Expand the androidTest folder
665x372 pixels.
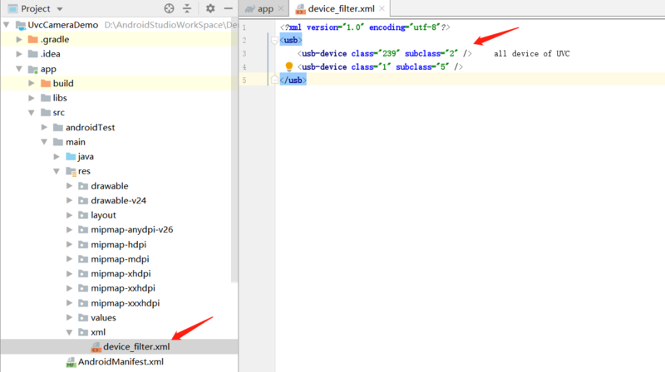pyautogui.click(x=44, y=127)
